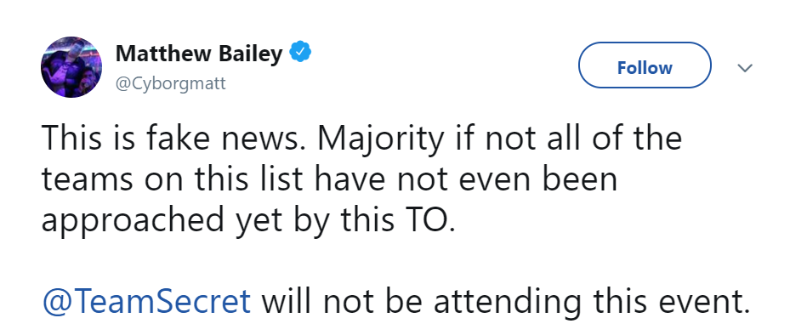Visit the @Cyborgmatt handle
This screenshot has height=335, width=790.
[x=171, y=82]
